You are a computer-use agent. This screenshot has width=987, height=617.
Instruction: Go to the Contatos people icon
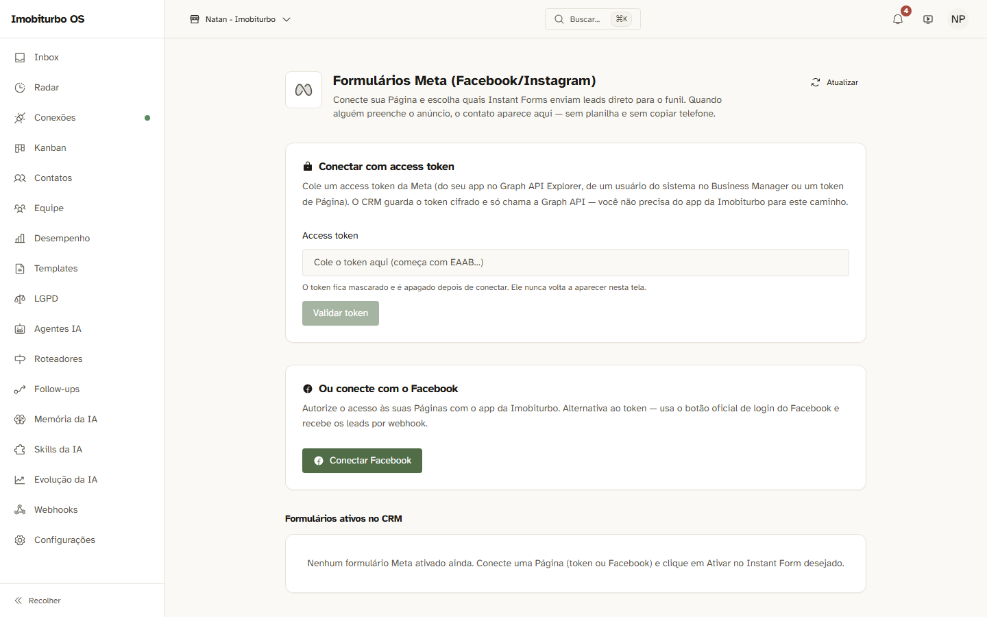(x=20, y=178)
